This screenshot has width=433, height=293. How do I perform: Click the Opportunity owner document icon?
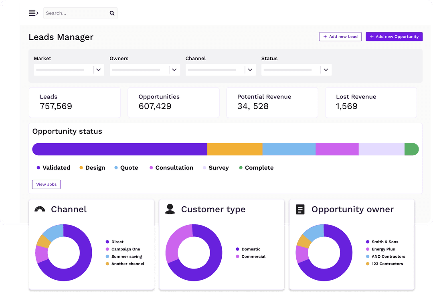300,209
